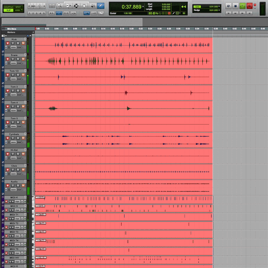Select the Grabber hand tool
268x268 pixels.
click(x=84, y=5)
